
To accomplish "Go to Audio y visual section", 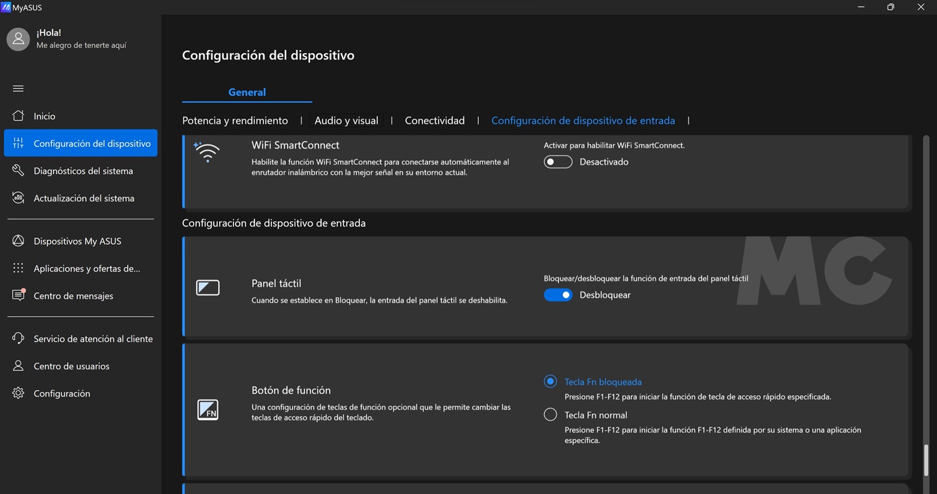I will pos(347,121).
